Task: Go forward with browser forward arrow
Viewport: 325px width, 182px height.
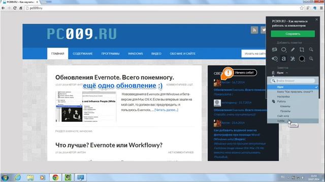Action: 9,8
